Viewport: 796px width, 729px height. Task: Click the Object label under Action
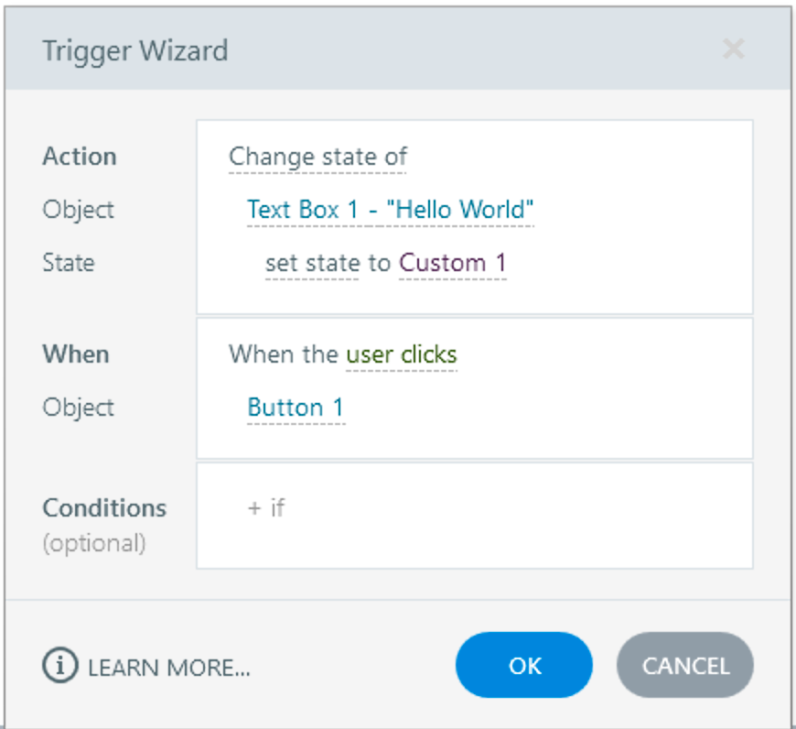click(78, 210)
